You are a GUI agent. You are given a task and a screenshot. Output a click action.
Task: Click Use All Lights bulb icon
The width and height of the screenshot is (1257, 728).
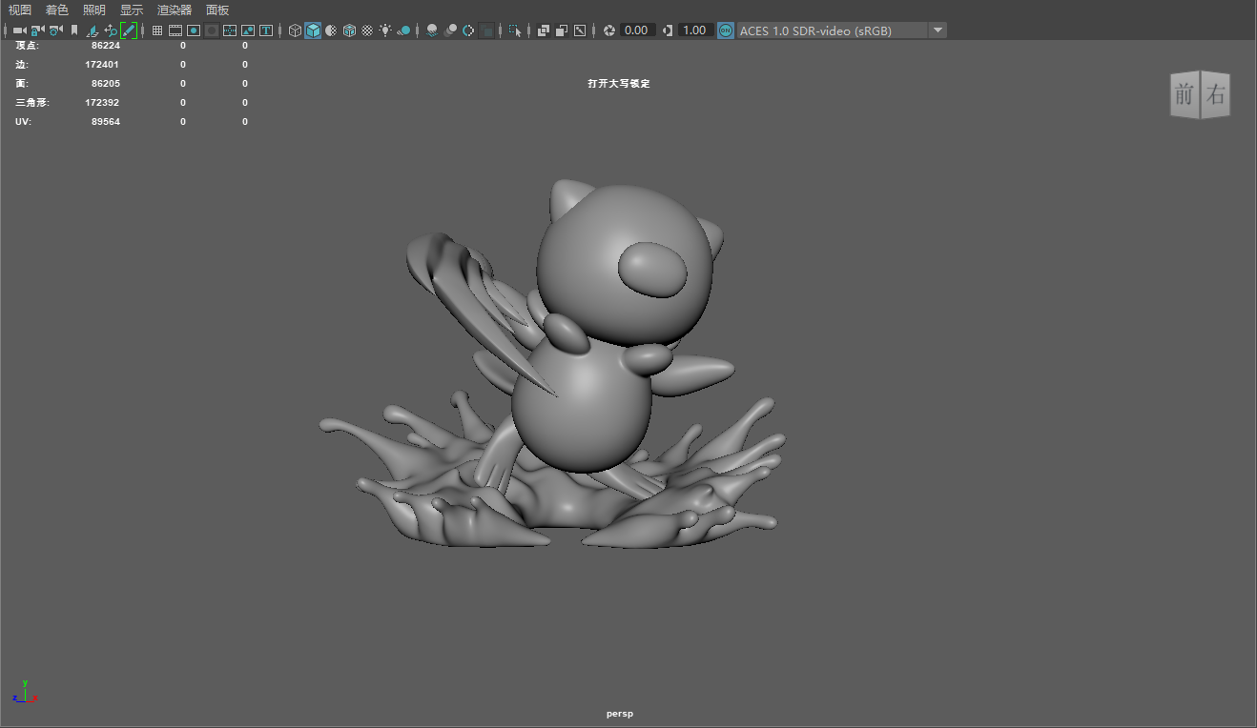pyautogui.click(x=385, y=30)
